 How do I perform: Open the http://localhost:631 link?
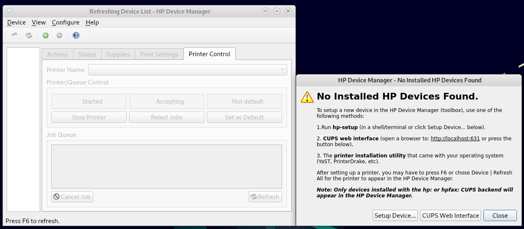tap(455, 139)
